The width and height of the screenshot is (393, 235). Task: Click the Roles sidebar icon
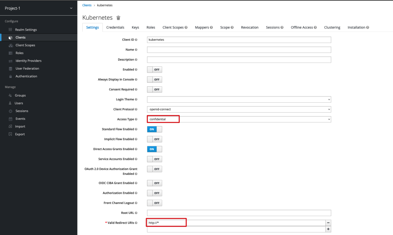[x=10, y=53]
